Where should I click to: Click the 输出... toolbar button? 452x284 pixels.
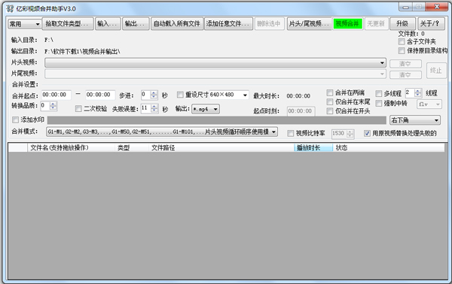tap(136, 23)
